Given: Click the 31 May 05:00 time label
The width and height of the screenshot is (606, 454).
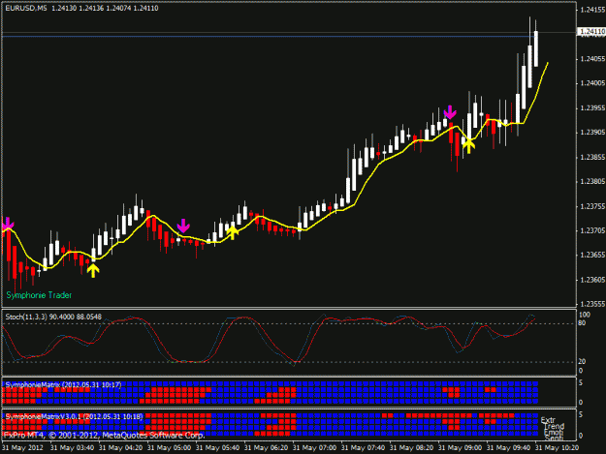Looking at the screenshot, I should pyautogui.click(x=169, y=448).
